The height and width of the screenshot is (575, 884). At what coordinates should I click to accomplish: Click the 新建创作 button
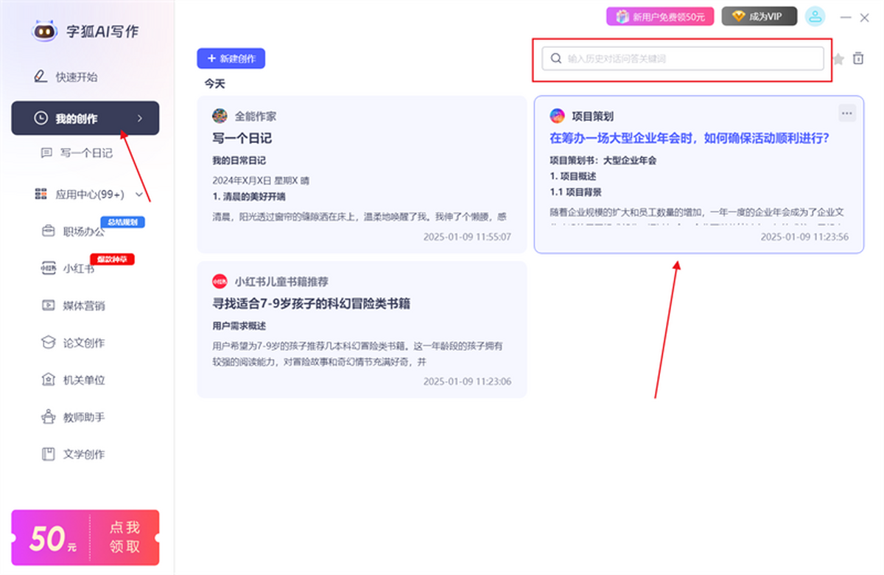tap(231, 58)
